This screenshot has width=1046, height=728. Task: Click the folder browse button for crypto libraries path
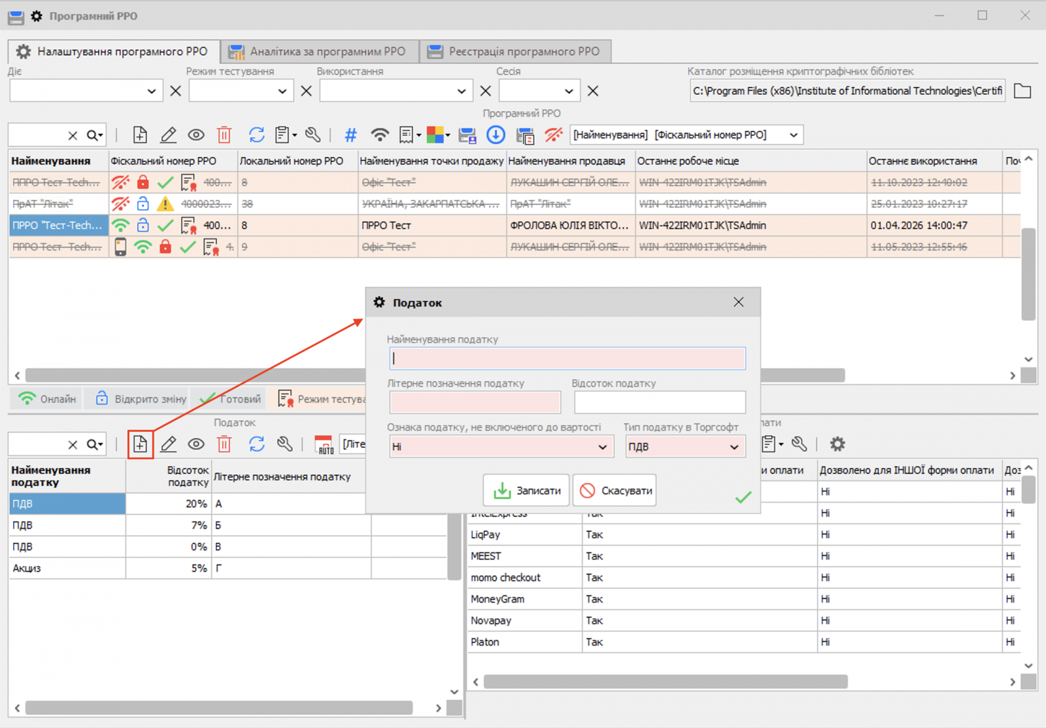tap(1022, 91)
